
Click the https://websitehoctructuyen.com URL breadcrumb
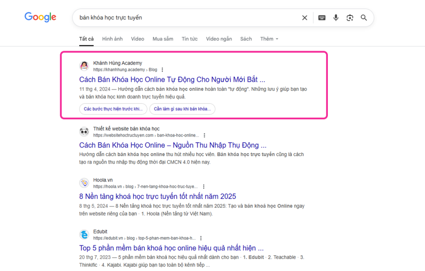(x=146, y=135)
